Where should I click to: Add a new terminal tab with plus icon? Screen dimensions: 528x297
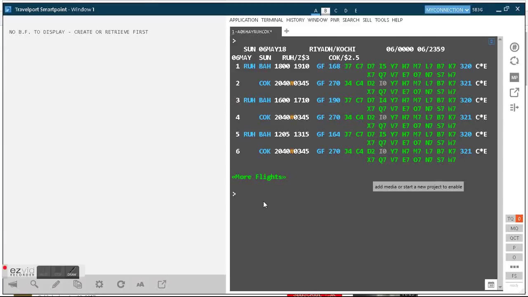(x=286, y=31)
